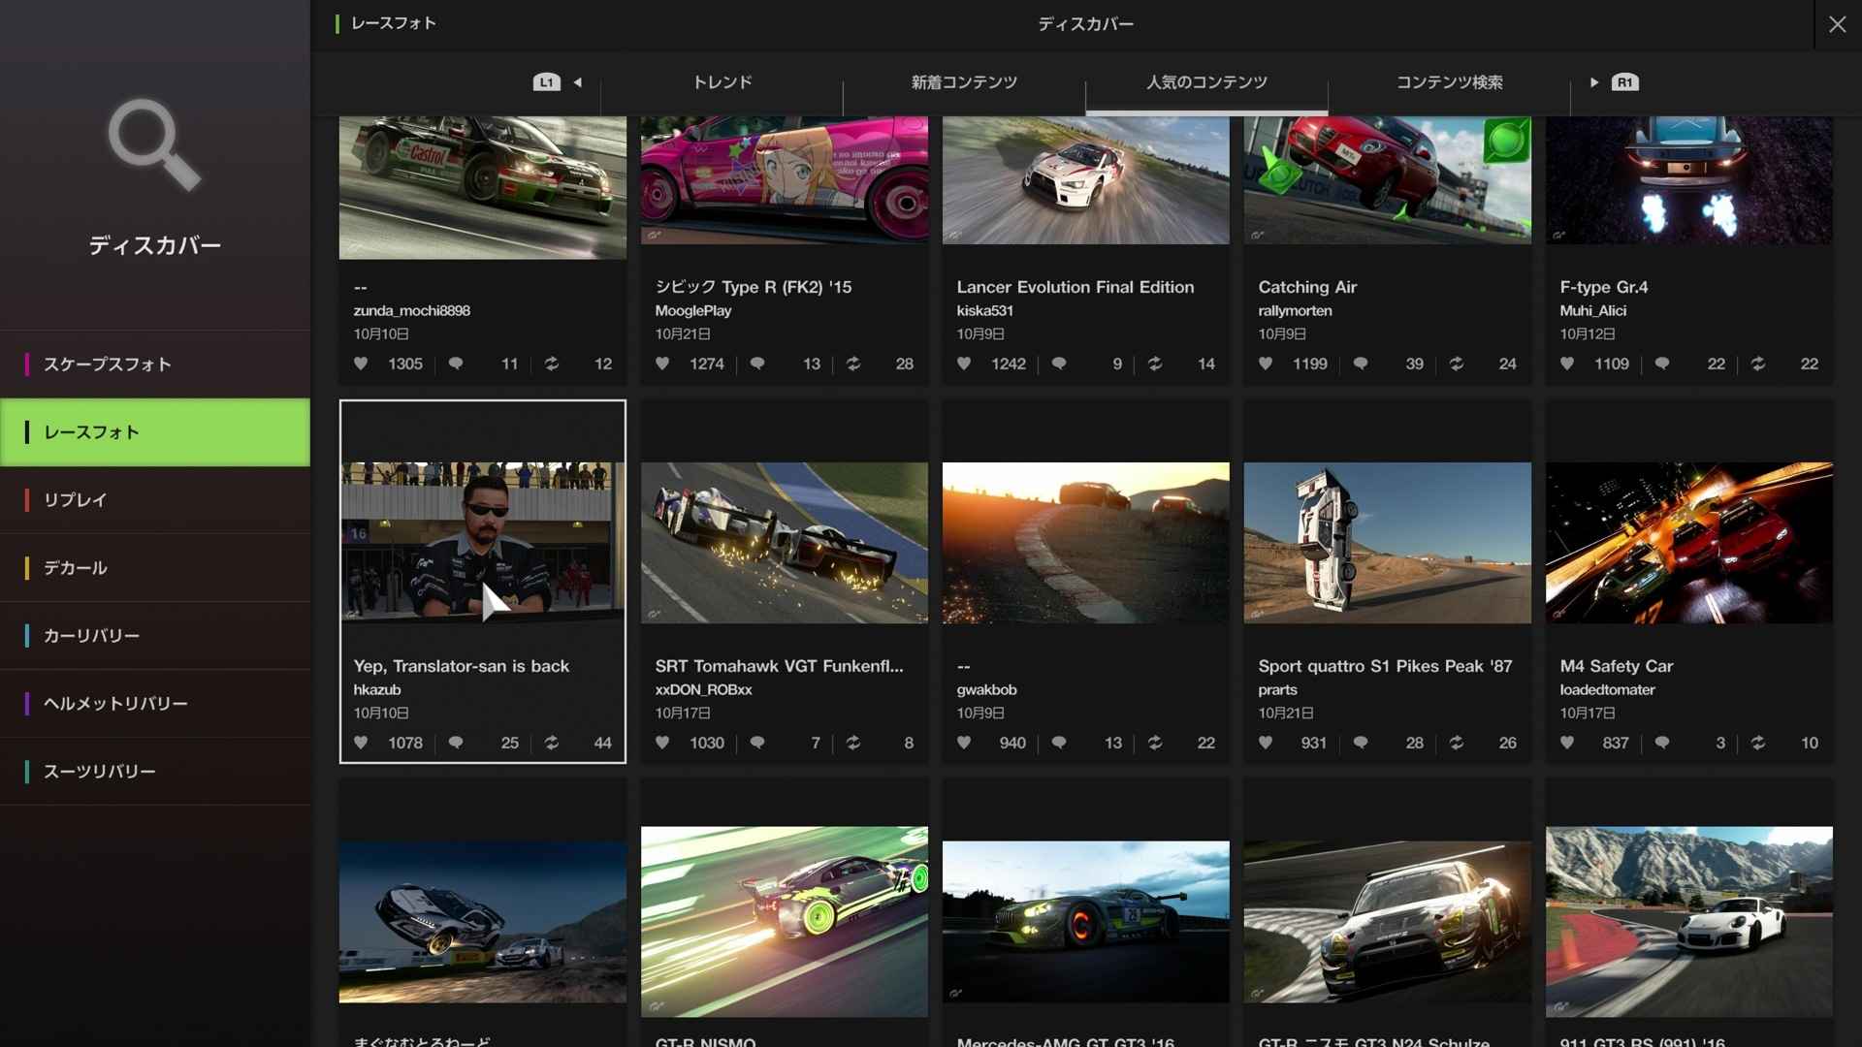
Task: Select the 人気のコンテンツ tab
Action: click(x=1206, y=82)
